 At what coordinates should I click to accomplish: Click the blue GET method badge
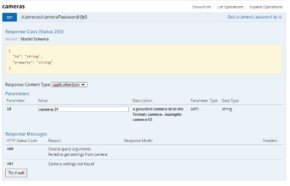pyautogui.click(x=9, y=17)
